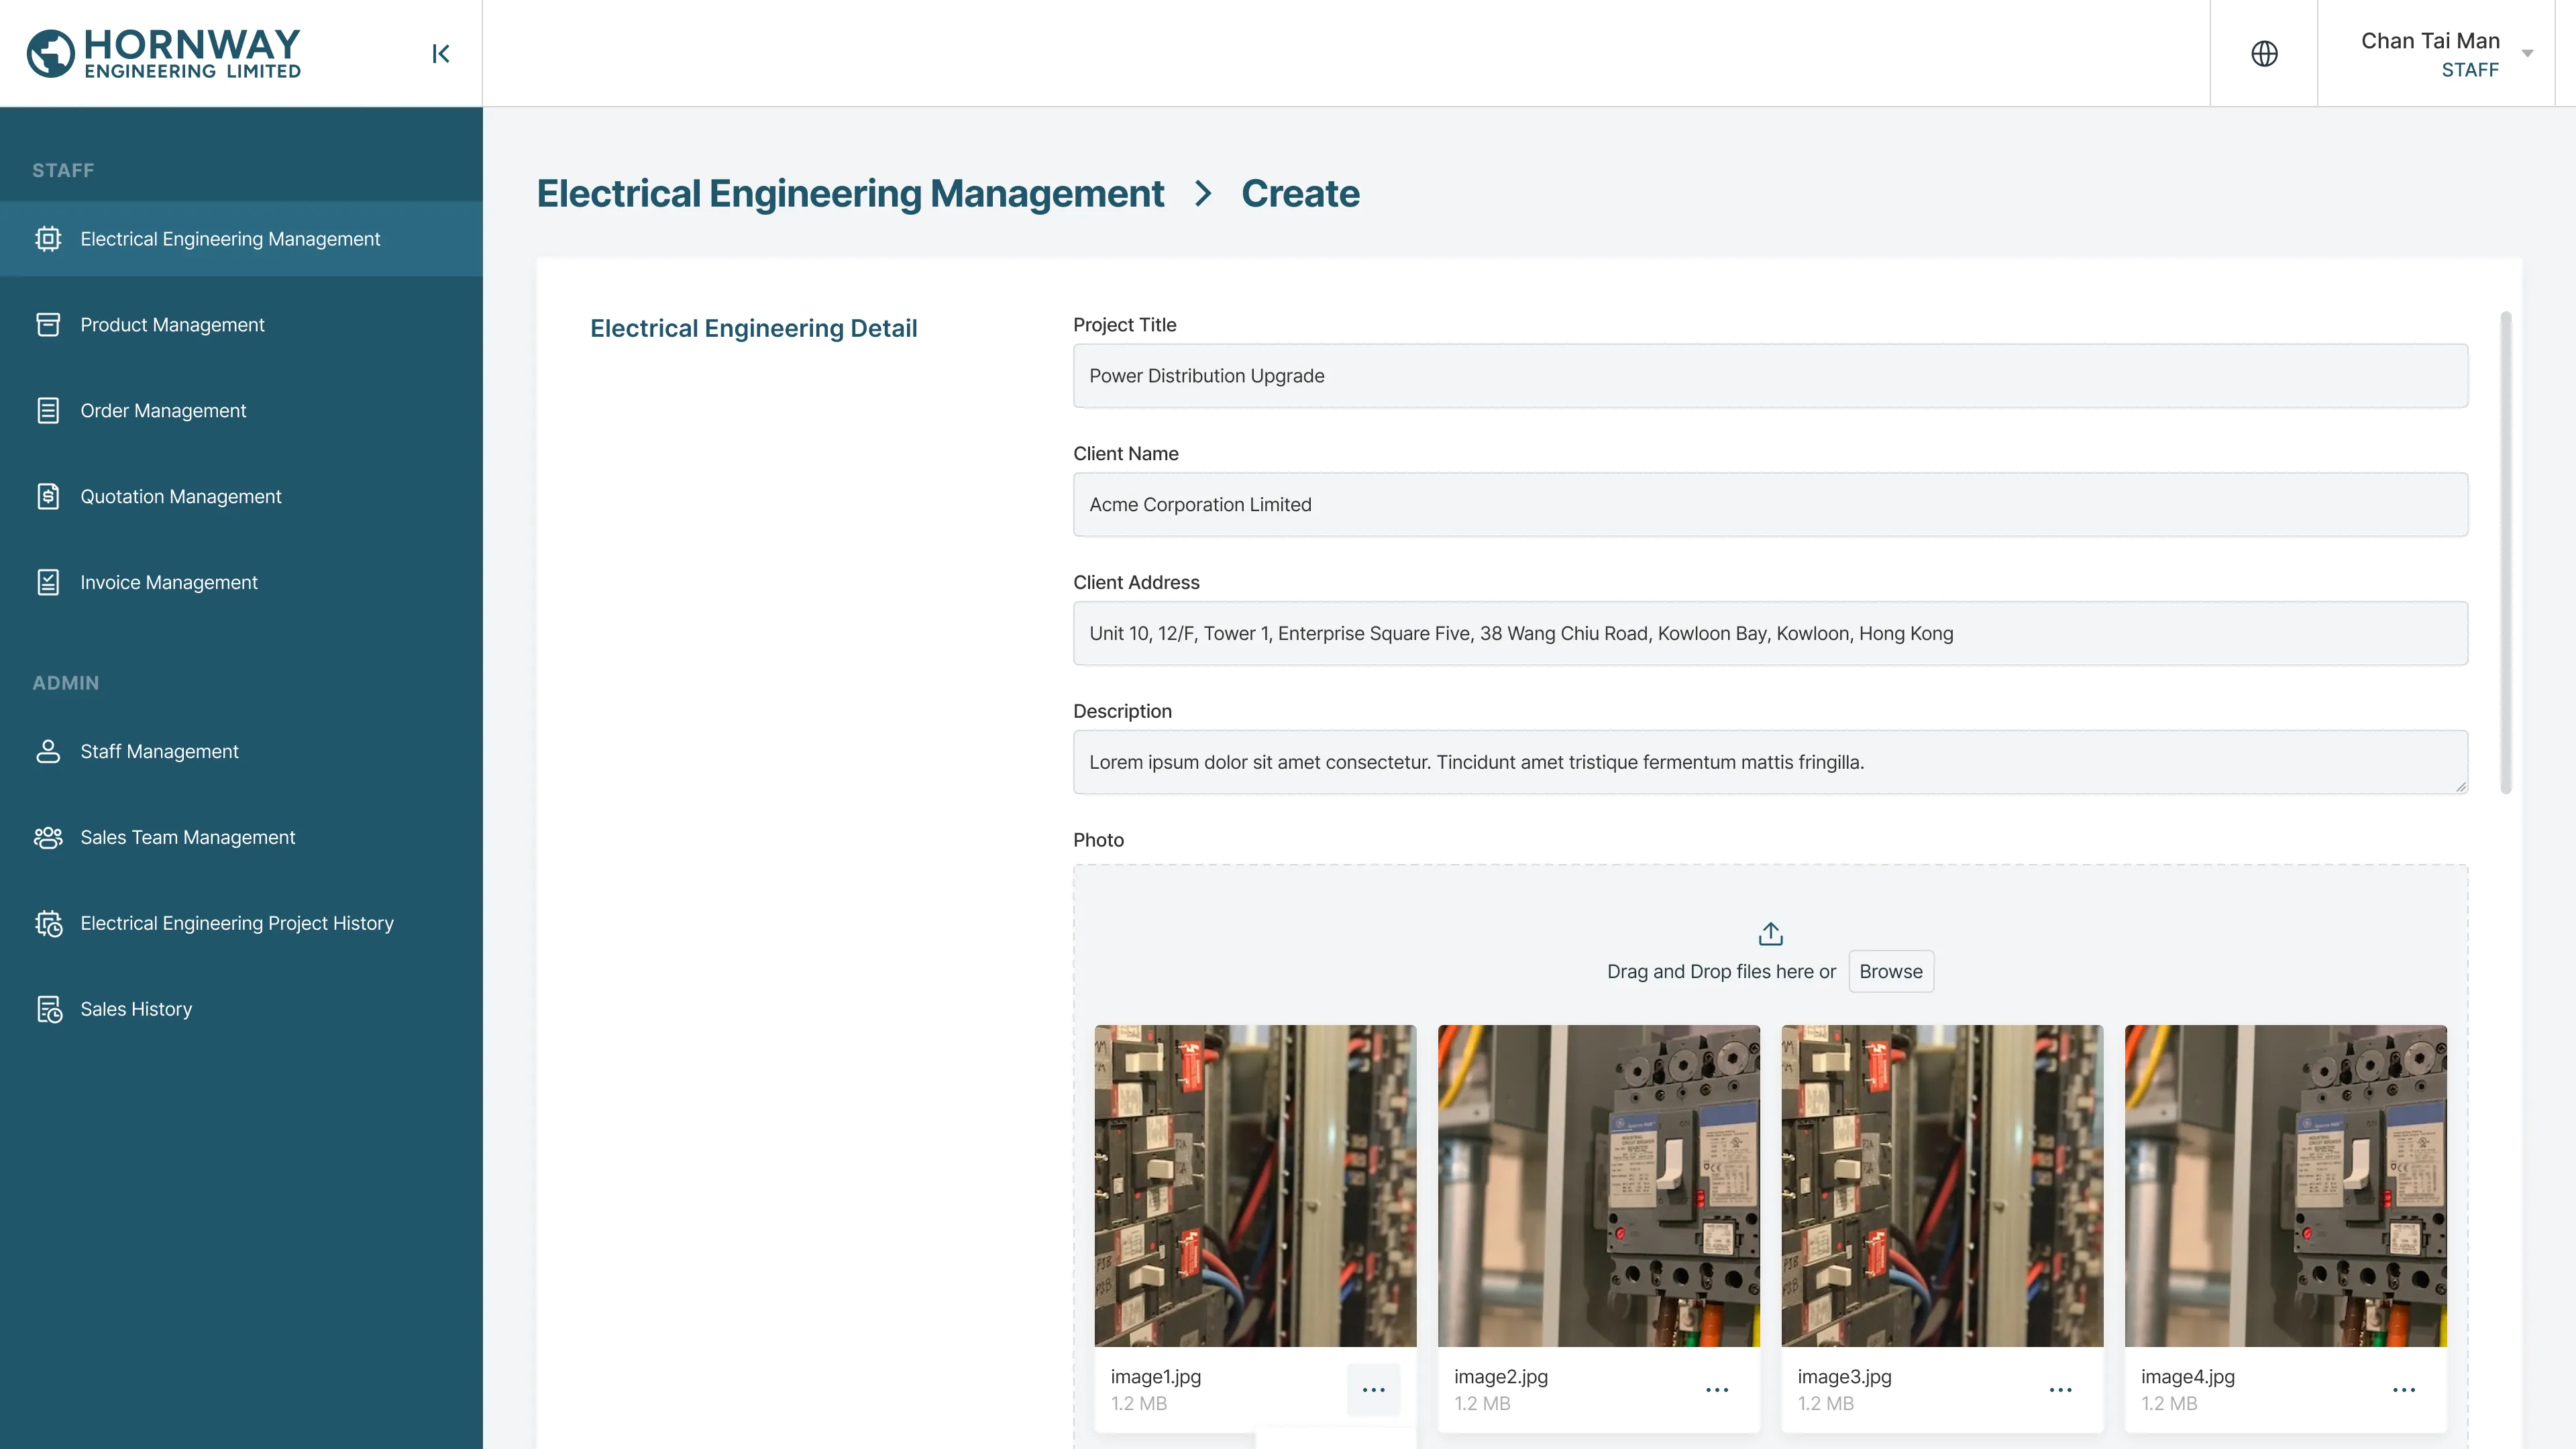The width and height of the screenshot is (2576, 1449).
Task: Click the form's vertical scrollbar
Action: [2505, 552]
